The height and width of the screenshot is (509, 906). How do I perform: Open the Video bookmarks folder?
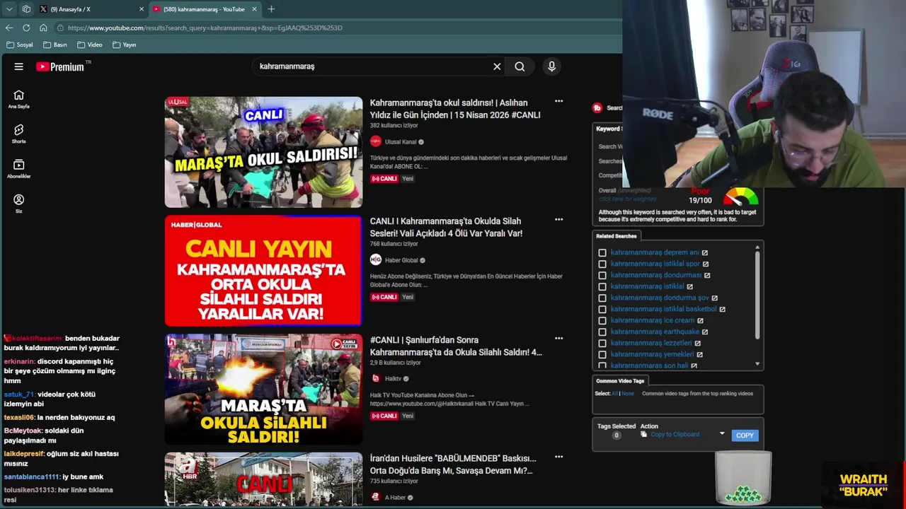point(90,45)
